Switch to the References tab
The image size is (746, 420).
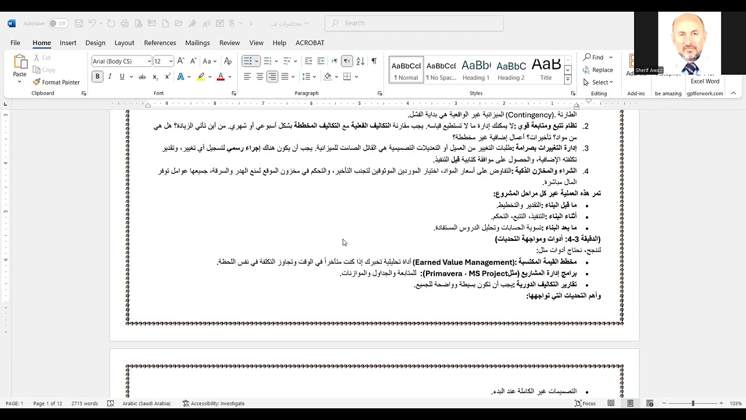tap(160, 43)
